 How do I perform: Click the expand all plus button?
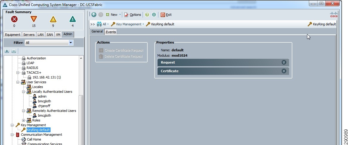pyautogui.click(x=7, y=51)
